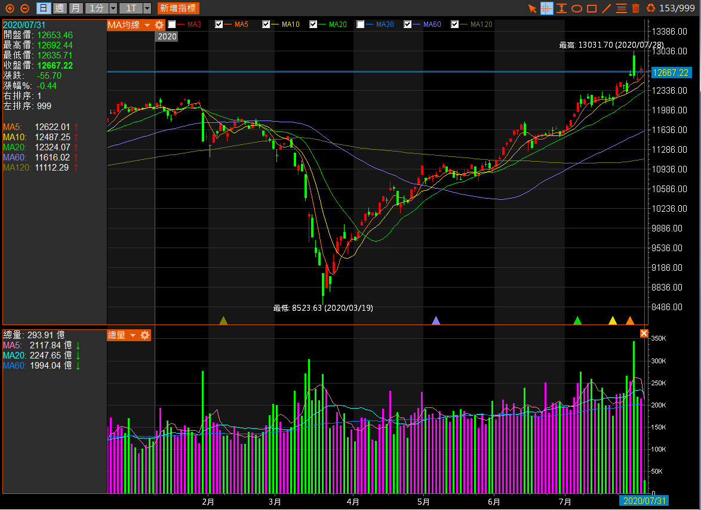Image resolution: width=701 pixels, height=510 pixels.
Task: Open MA均線 indicator settings gear
Action: [x=159, y=24]
